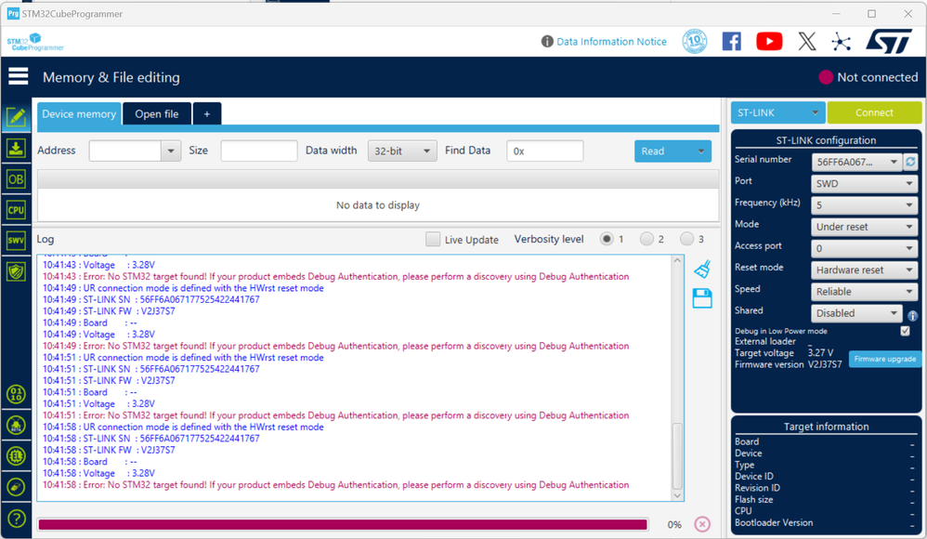Image resolution: width=927 pixels, height=539 pixels.
Task: Open the external loader EL icon
Action: point(16,455)
